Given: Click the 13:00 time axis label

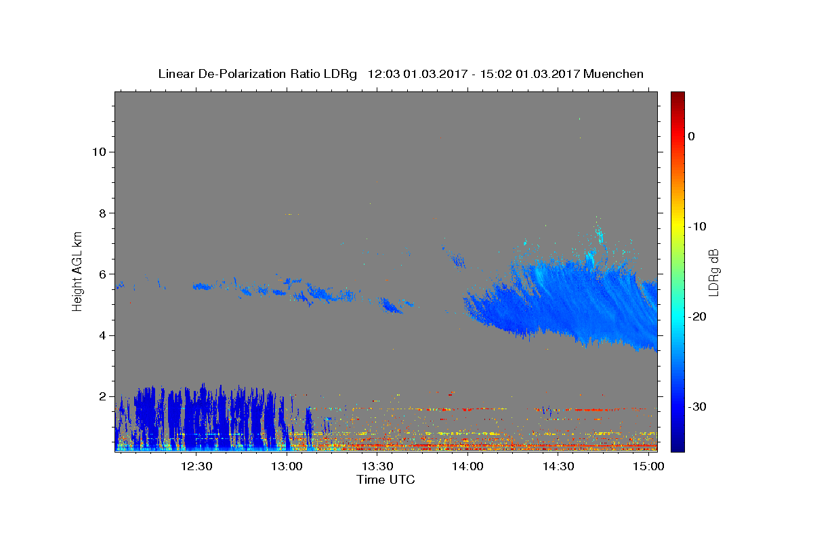Looking at the screenshot, I should 287,466.
